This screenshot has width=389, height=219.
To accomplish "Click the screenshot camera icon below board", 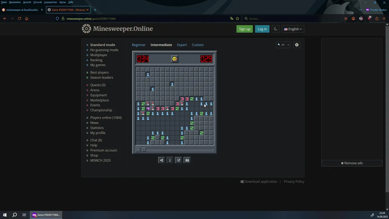I will point(187,160).
